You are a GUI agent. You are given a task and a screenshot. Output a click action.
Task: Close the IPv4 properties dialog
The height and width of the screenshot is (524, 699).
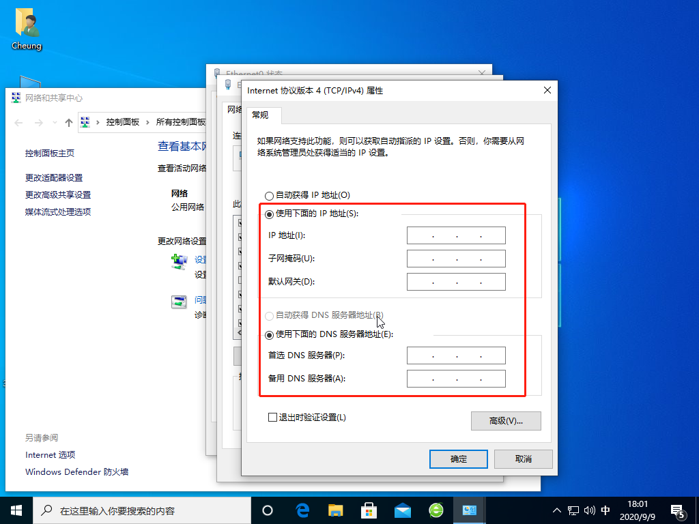[x=547, y=90]
